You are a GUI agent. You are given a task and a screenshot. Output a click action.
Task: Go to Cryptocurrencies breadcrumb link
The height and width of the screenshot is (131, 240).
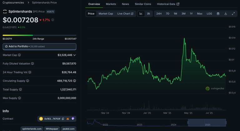coord(13,2)
